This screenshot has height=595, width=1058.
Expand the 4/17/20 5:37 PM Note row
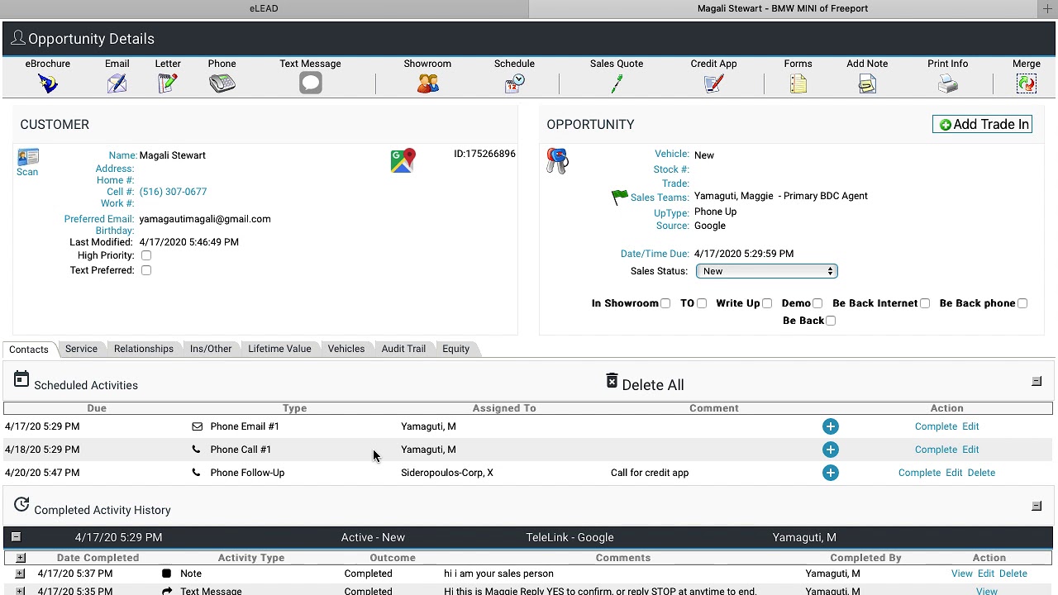click(20, 574)
